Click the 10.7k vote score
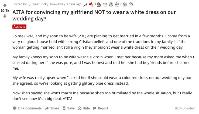199x114 pixels. [x=5, y=11]
